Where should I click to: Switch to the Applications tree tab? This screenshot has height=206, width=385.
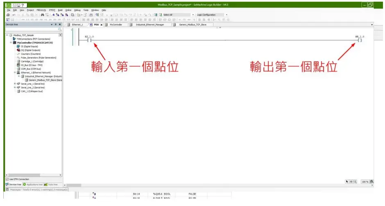point(33,184)
